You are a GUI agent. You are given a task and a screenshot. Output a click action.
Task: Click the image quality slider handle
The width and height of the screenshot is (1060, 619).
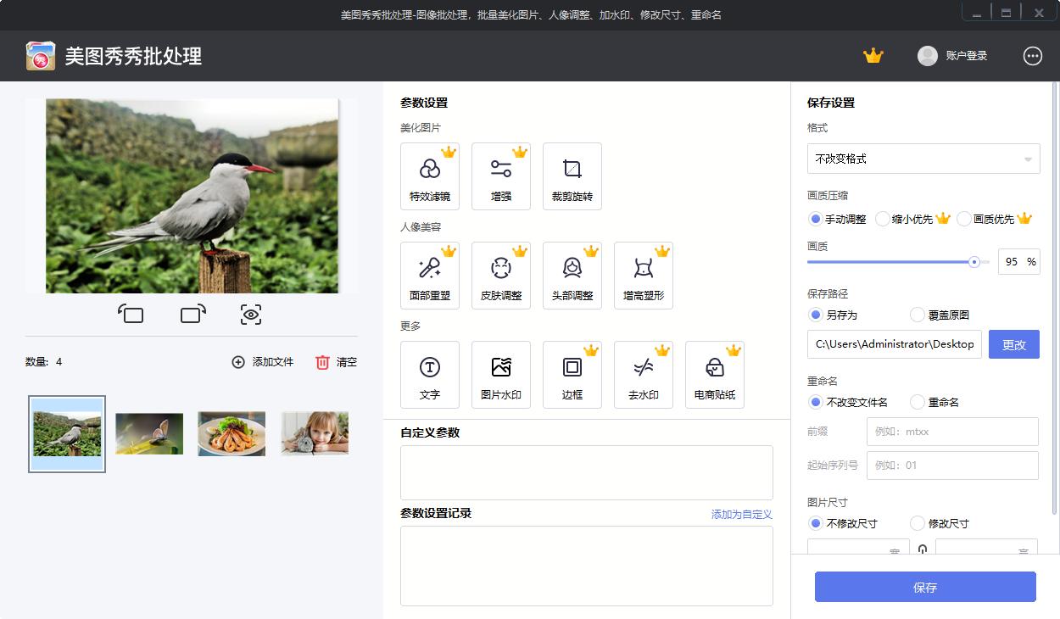974,262
